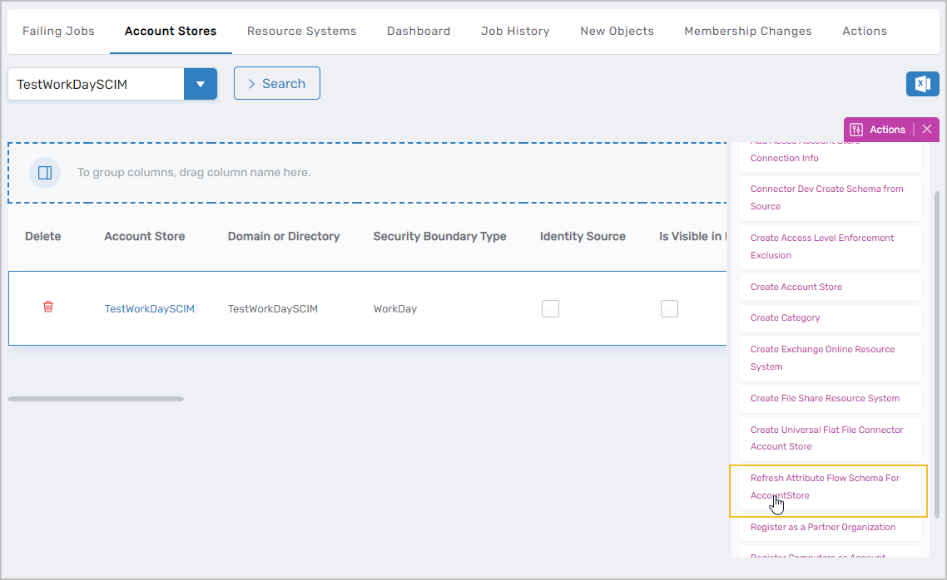Screen dimensions: 947x580
Task: Choose the Create Account Store action
Action: 796,287
